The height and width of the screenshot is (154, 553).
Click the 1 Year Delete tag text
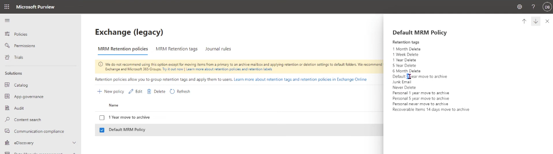point(405,60)
